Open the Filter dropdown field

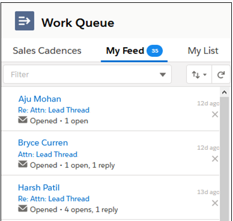tap(87, 74)
